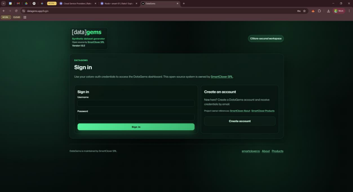This screenshot has height=192, width=353.
Task: Click the Create an account heading
Action: (220, 92)
